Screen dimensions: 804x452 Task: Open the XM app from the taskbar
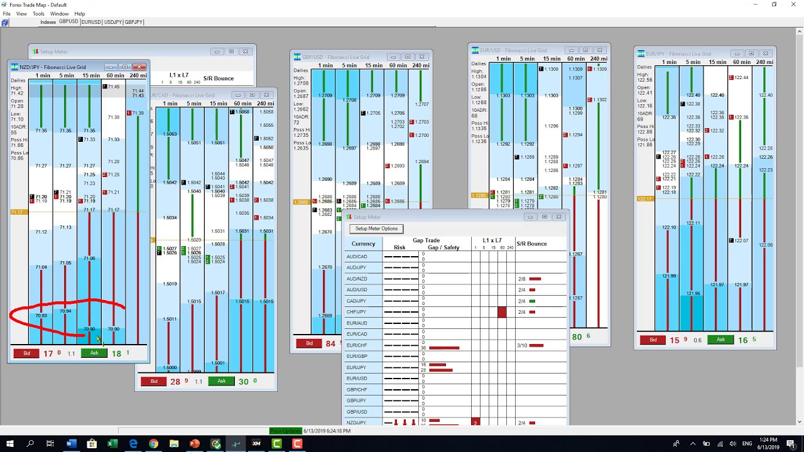point(256,444)
